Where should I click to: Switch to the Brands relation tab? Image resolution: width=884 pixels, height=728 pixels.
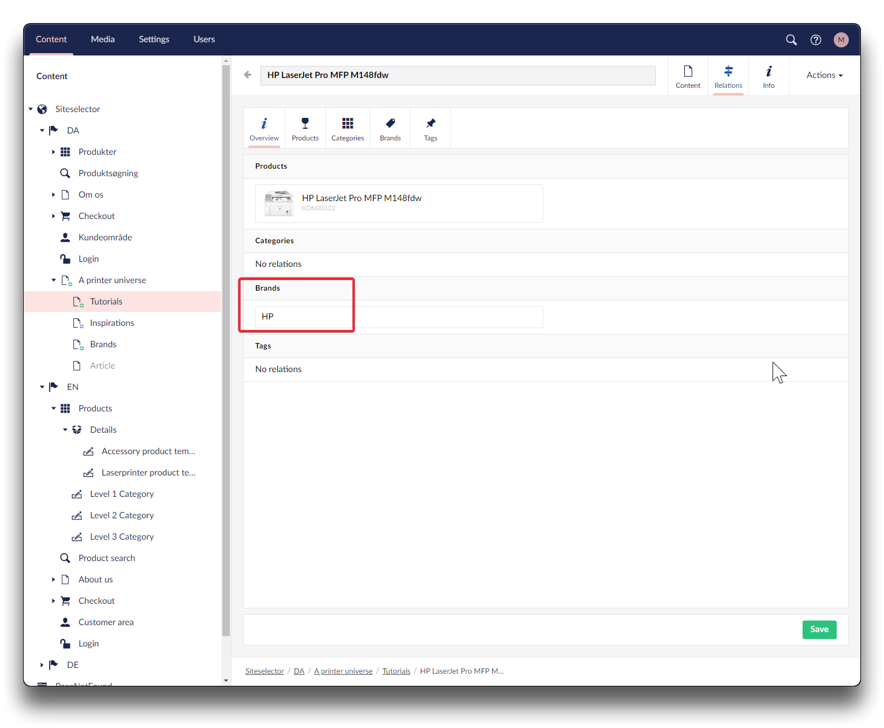(390, 128)
